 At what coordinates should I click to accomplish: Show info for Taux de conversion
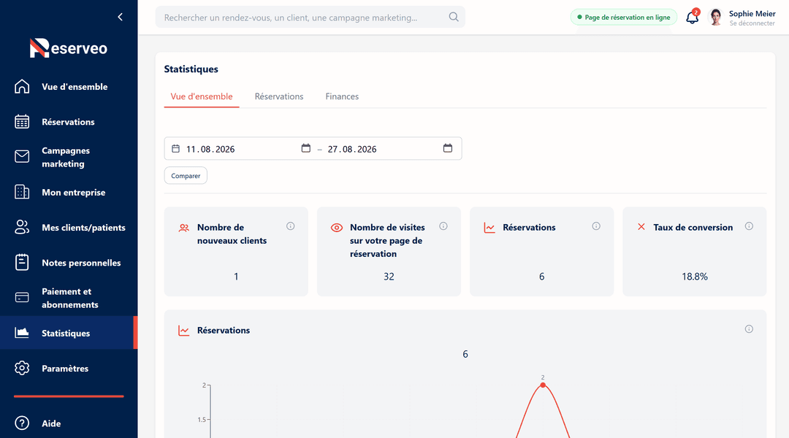750,226
